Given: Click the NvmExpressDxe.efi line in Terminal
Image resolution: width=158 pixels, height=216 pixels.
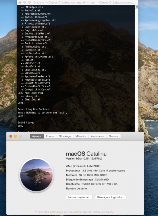Looking at the screenshot, I should pyautogui.click(x=34, y=37).
